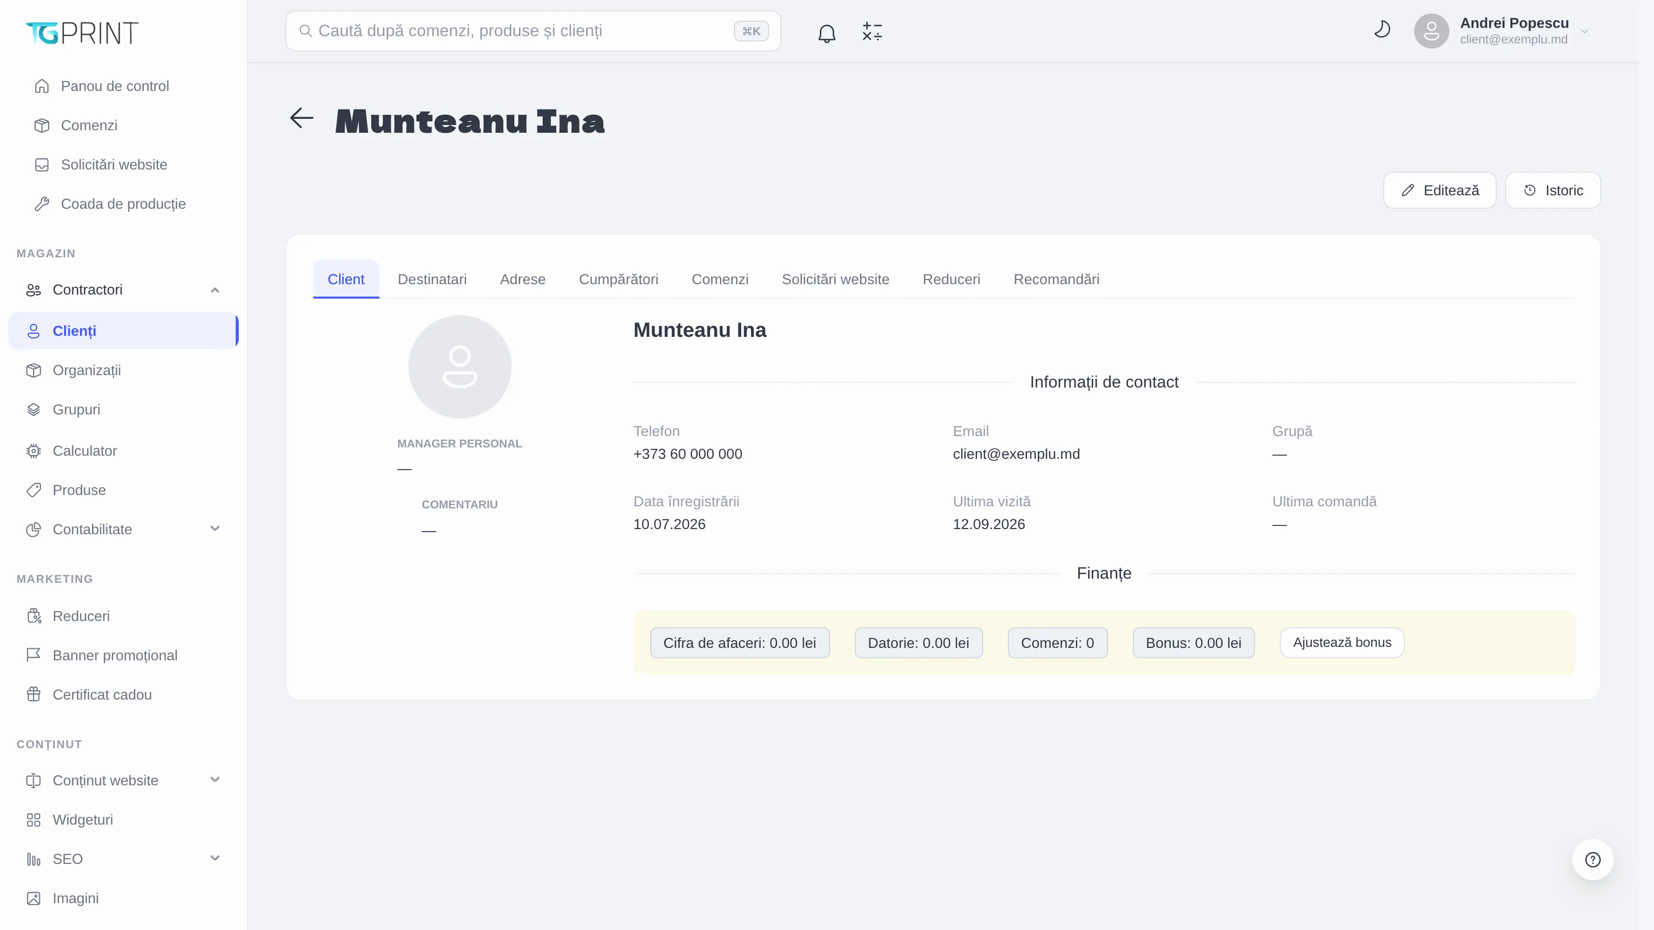Switch to the Solicitări website tab
1654x930 pixels.
tap(835, 279)
